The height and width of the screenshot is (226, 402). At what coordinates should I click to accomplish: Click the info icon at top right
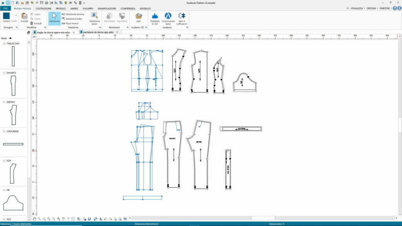399,9
